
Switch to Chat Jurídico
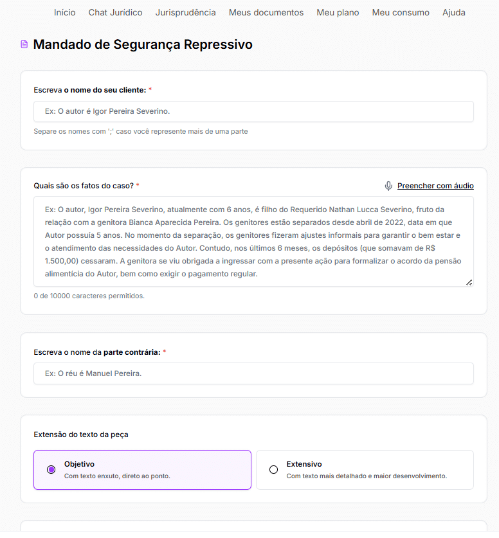click(115, 12)
